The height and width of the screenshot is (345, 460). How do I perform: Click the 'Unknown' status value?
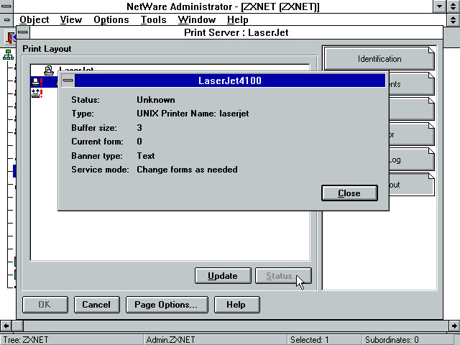tap(156, 100)
